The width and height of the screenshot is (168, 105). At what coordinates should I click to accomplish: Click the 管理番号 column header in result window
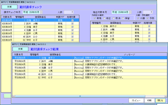(35, 55)
